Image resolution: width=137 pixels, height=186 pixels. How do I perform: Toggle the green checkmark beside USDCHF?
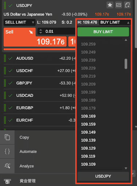click(x=11, y=71)
